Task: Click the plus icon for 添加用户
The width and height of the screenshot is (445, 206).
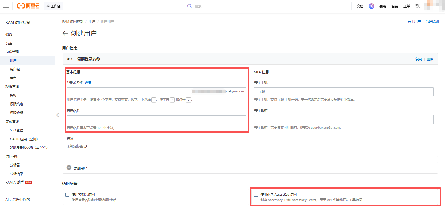Action: coord(69,168)
